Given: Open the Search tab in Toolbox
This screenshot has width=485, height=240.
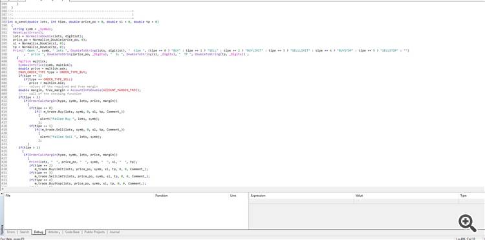Looking at the screenshot, I should (24, 232).
